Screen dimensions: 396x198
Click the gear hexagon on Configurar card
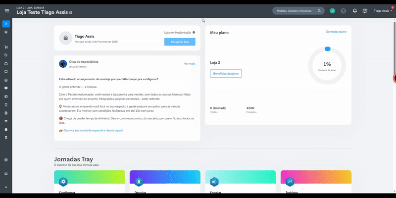(63, 182)
